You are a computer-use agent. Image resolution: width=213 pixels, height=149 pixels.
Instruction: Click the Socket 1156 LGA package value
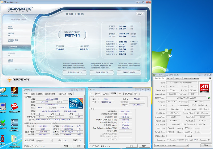pyautogui.click(x=52, y=105)
